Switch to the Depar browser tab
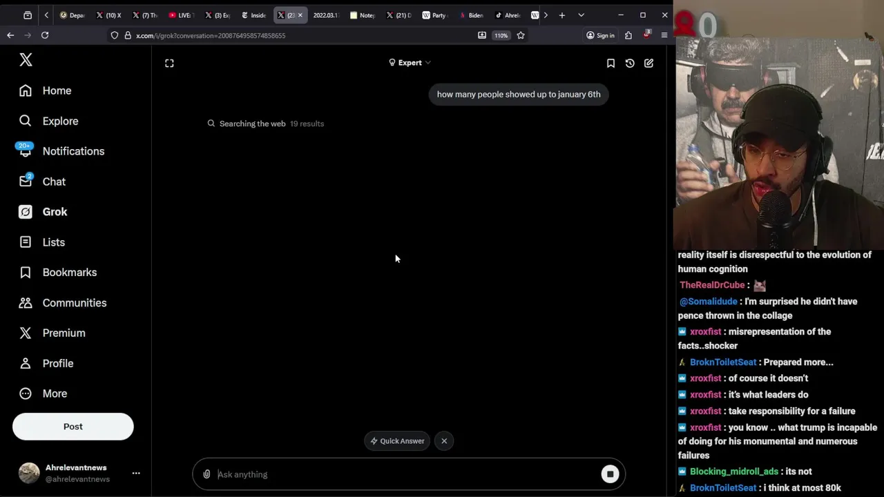Image resolution: width=884 pixels, height=497 pixels. [x=72, y=15]
